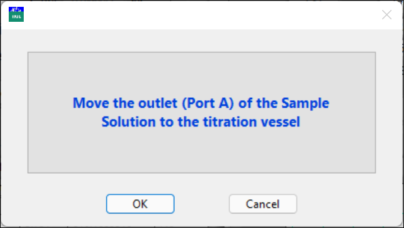Click the blue Port A instruction text

click(201, 112)
